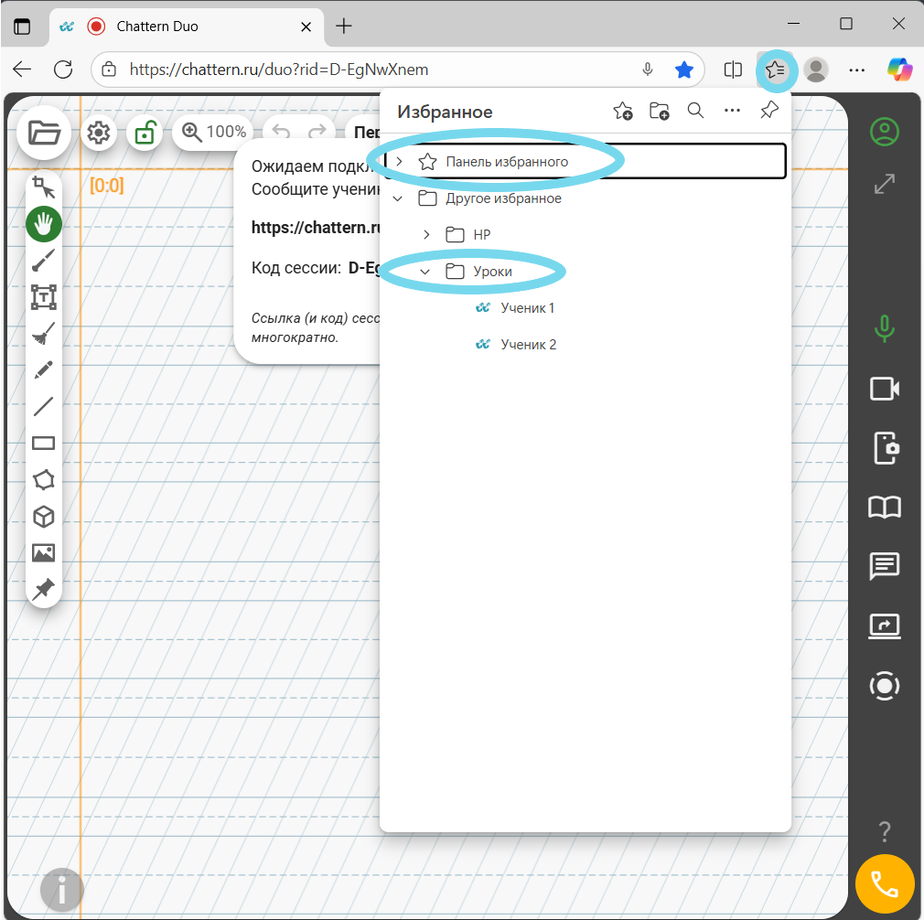
Task: Select the straight line tool
Action: pyautogui.click(x=43, y=407)
